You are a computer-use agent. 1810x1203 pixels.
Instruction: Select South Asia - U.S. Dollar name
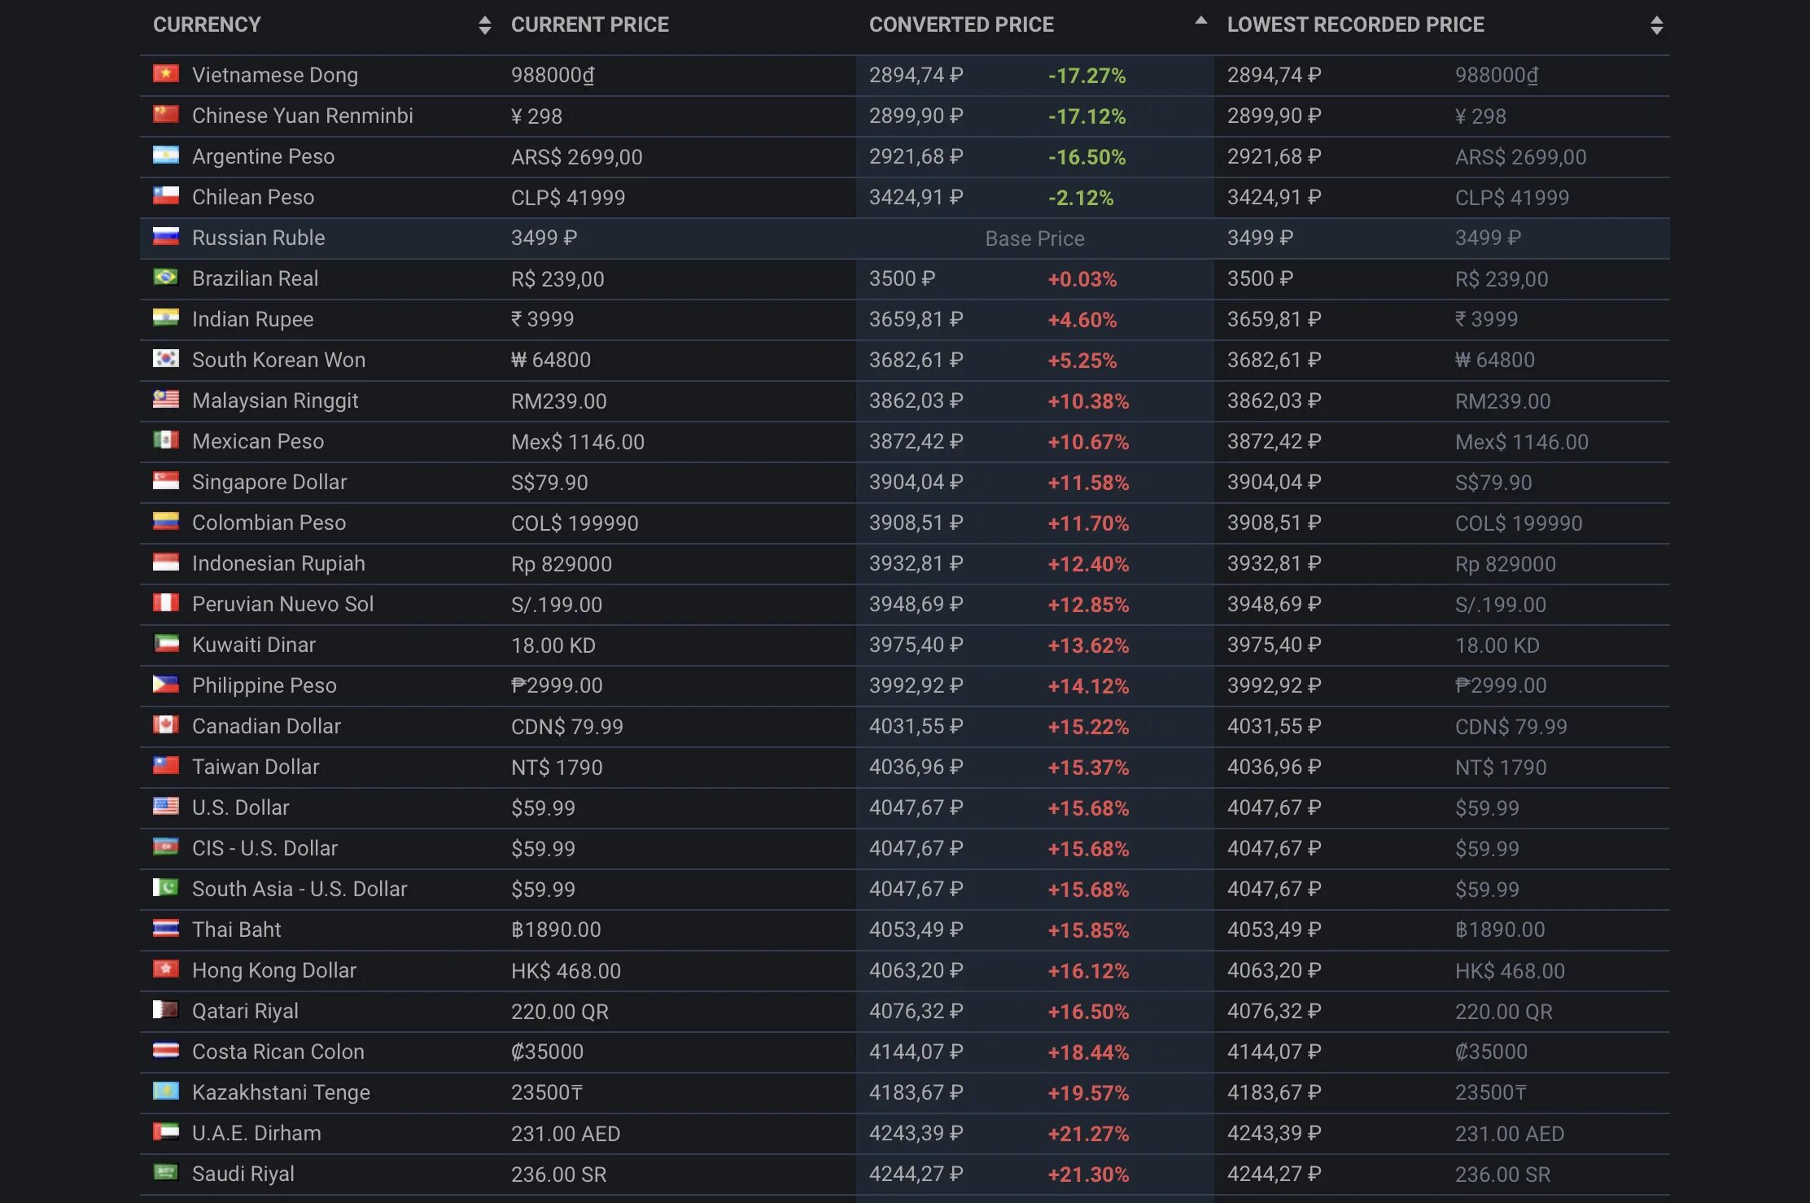point(299,889)
